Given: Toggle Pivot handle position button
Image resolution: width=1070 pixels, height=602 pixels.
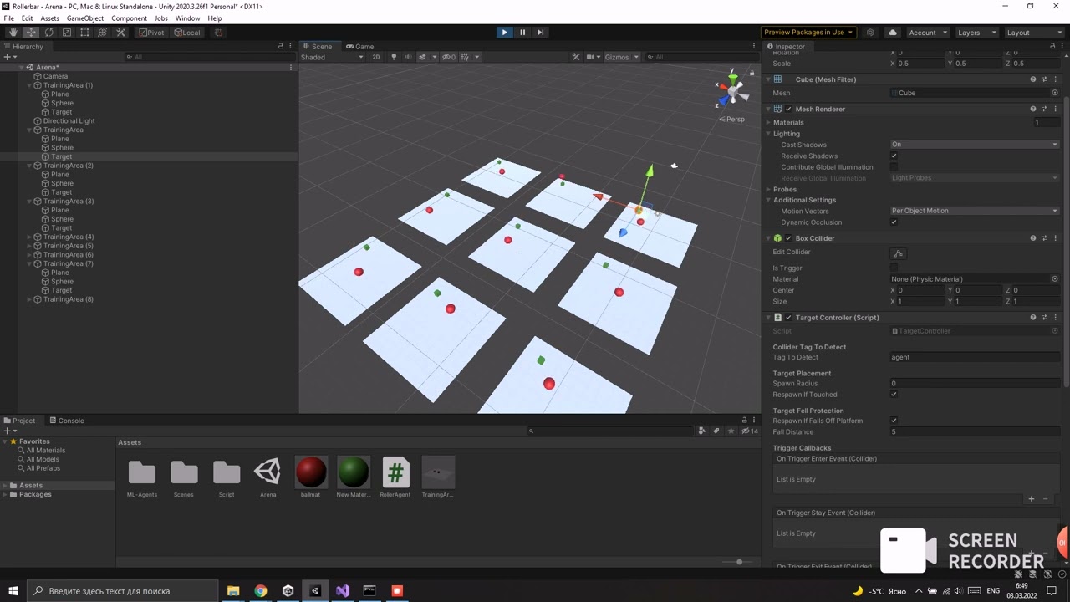Looking at the screenshot, I should 151,33.
